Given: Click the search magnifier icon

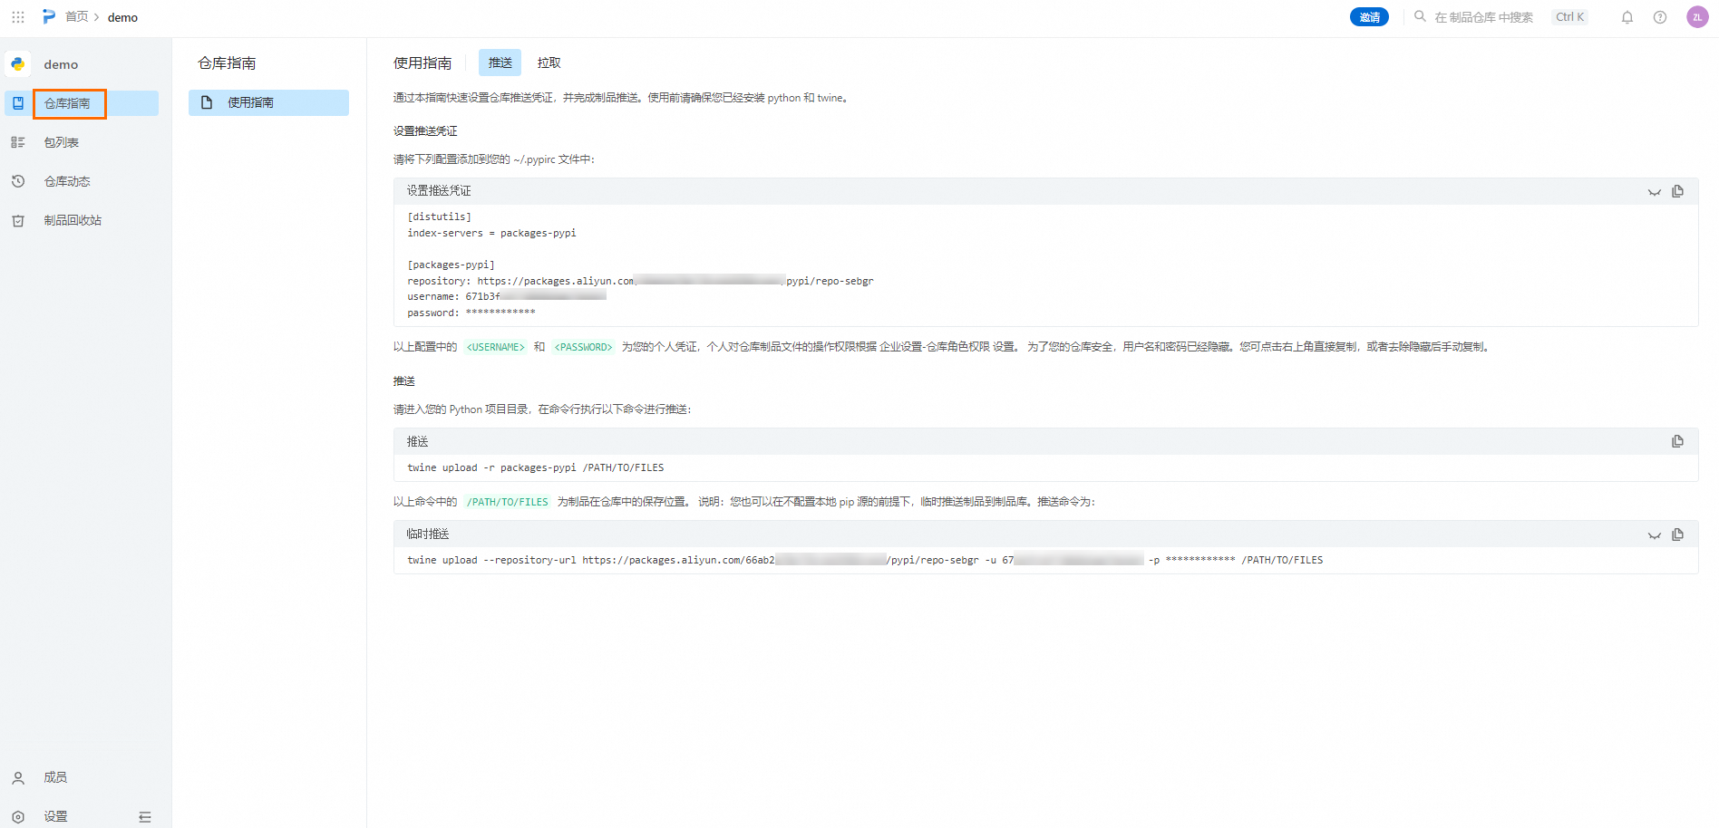Looking at the screenshot, I should (1420, 16).
